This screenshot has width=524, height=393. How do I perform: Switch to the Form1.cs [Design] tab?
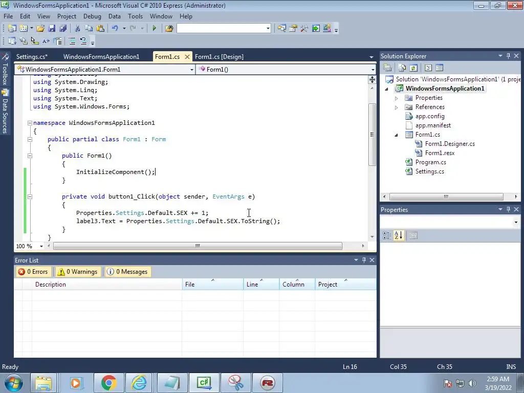coord(219,56)
